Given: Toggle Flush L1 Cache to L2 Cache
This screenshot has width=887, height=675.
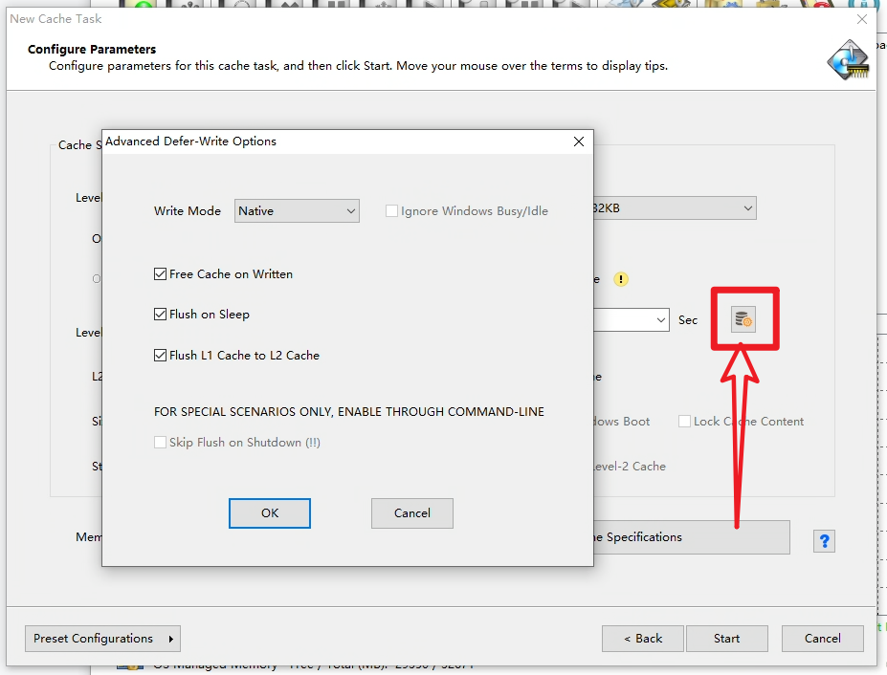Looking at the screenshot, I should [161, 356].
